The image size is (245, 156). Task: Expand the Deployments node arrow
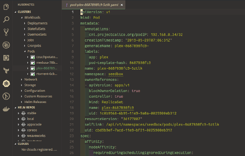click(x=24, y=23)
